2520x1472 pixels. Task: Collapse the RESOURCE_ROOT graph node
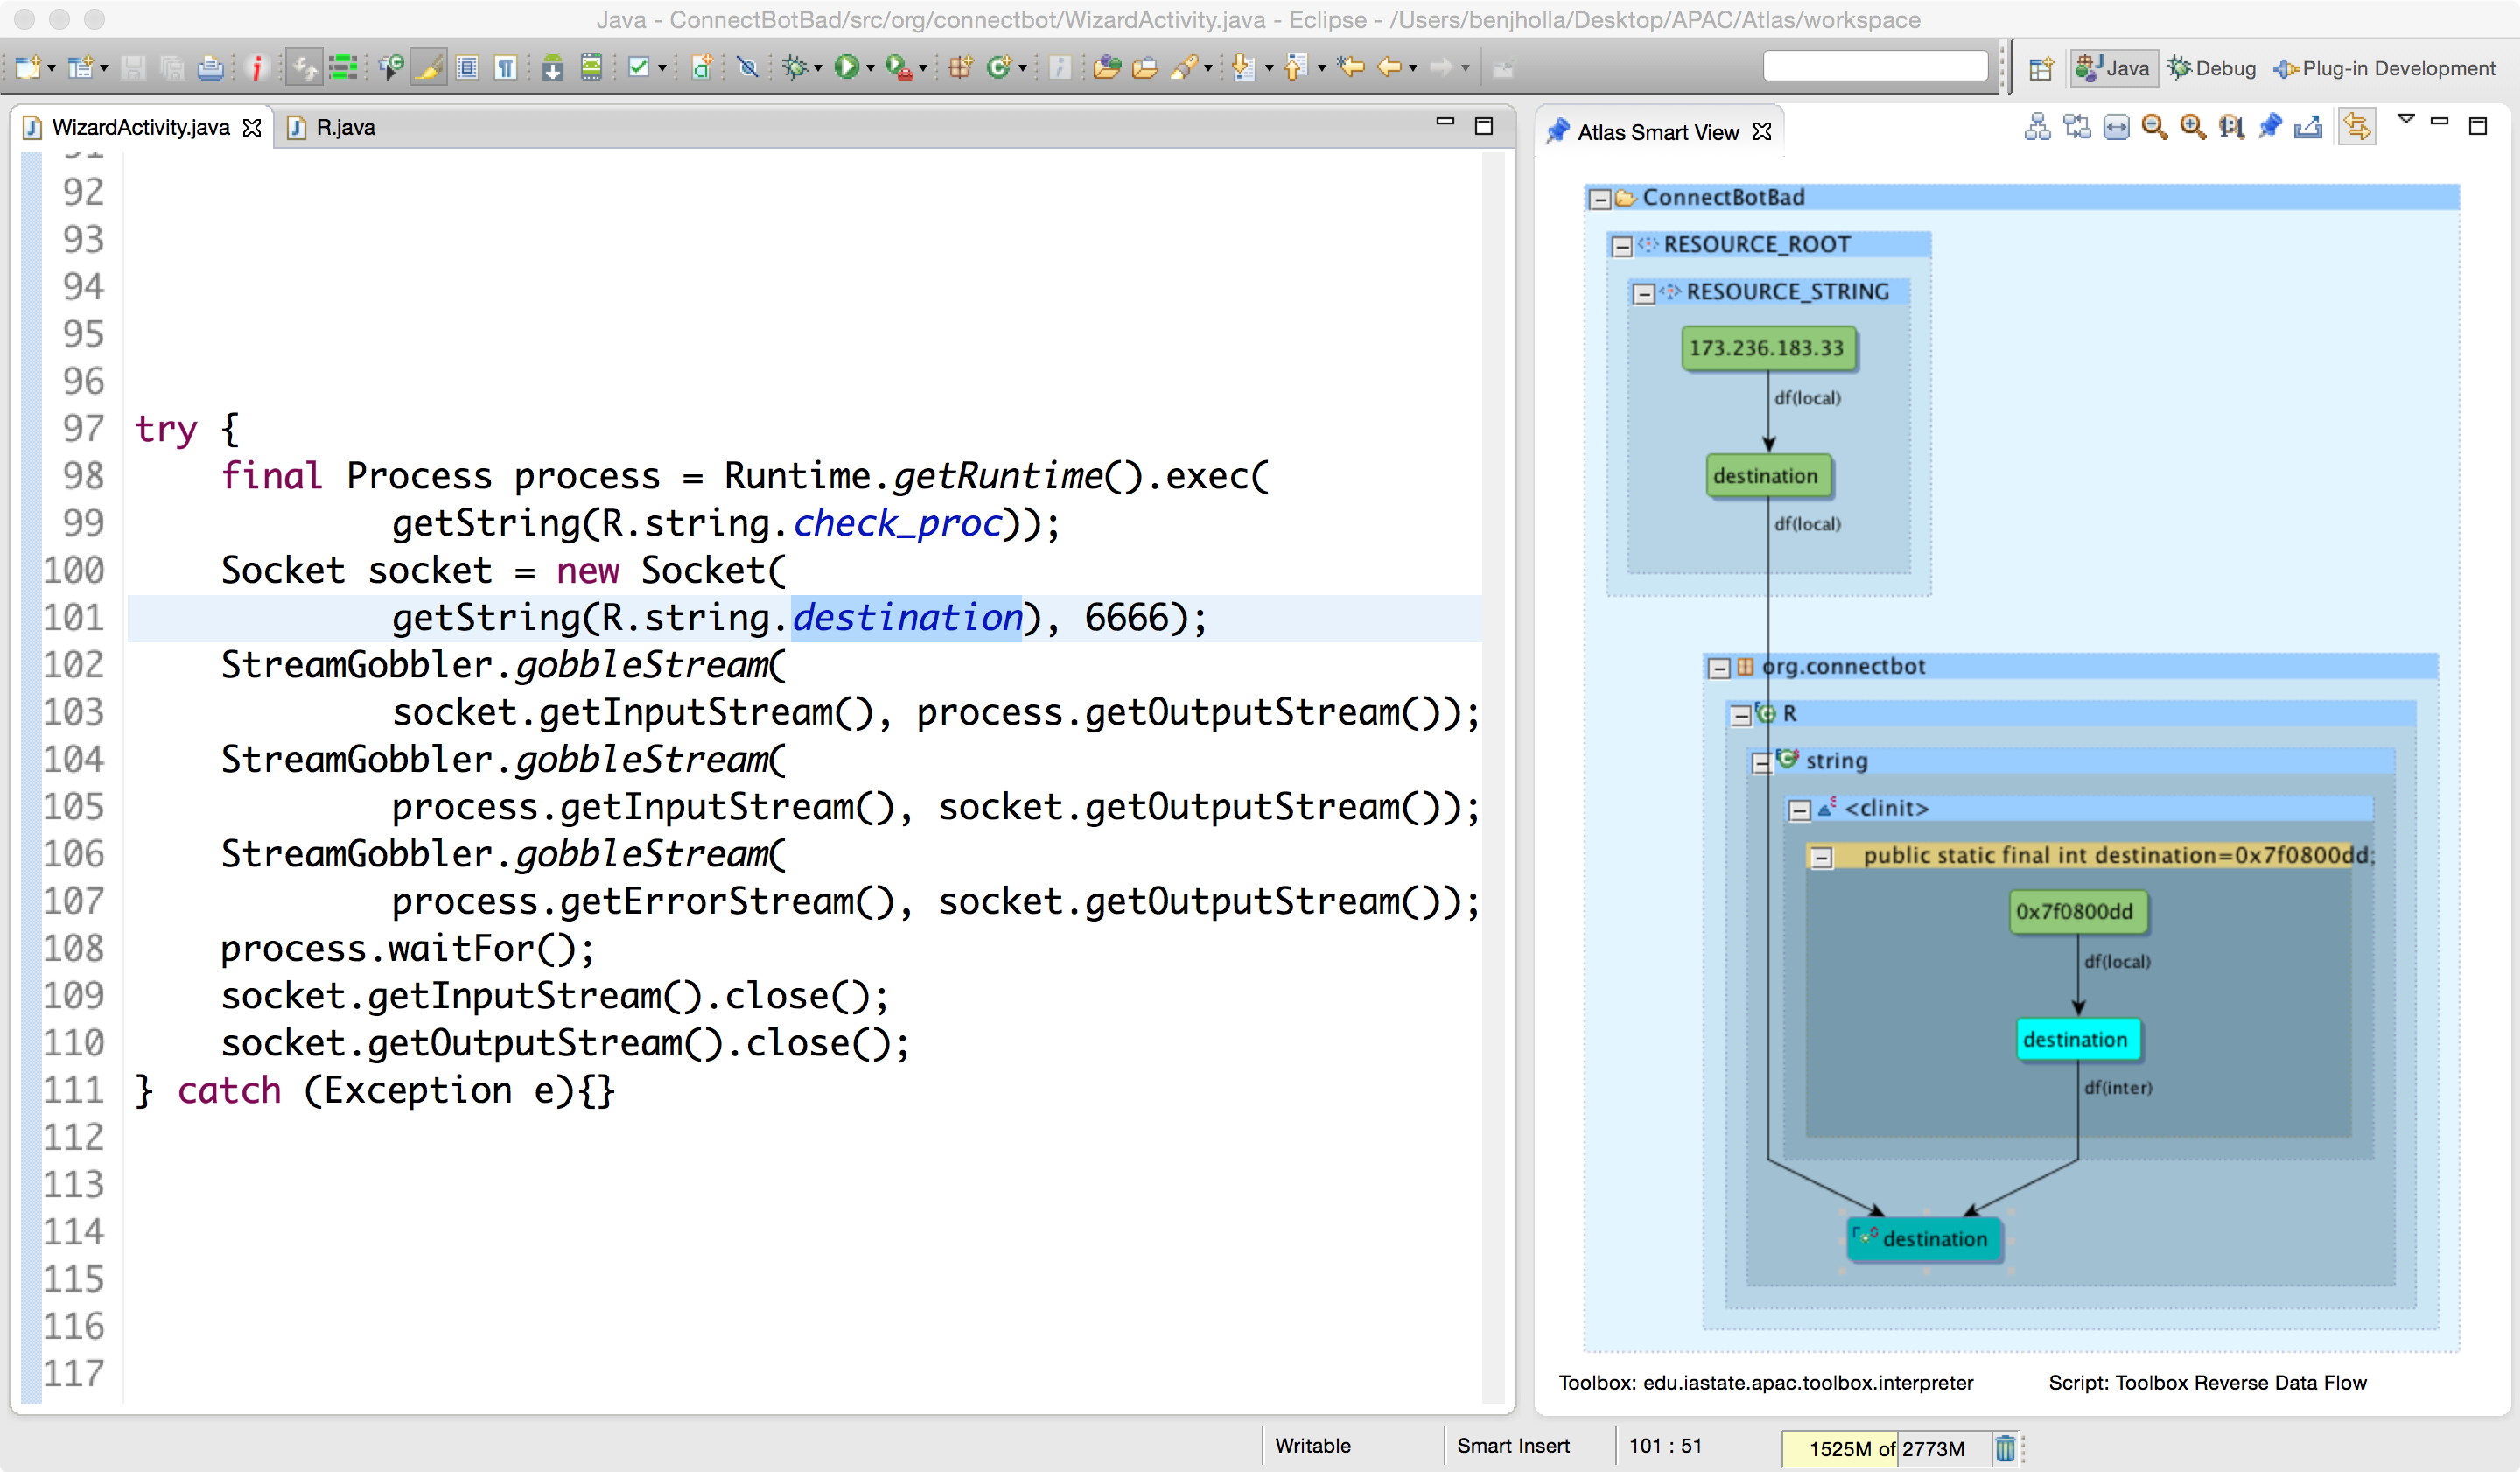coord(1622,246)
